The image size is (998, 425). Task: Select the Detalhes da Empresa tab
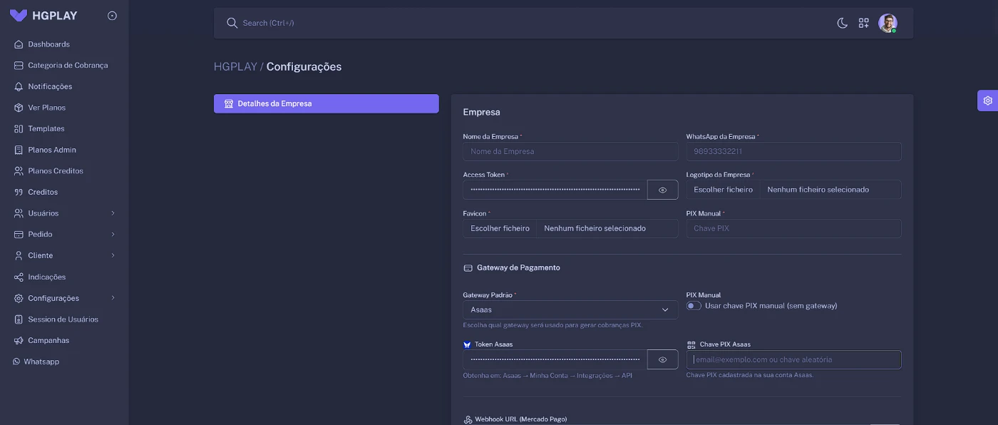(326, 103)
